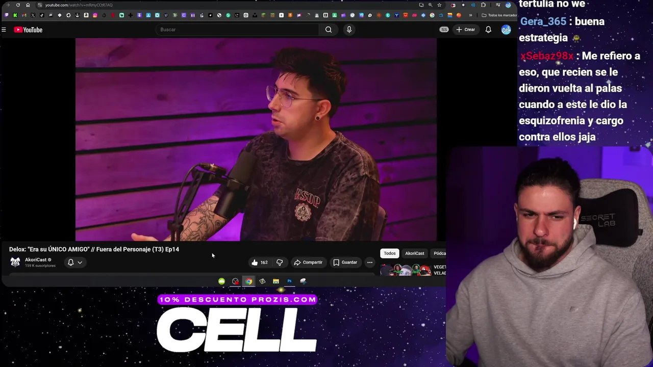Image resolution: width=653 pixels, height=367 pixels.
Task: Open the YouTube guide hamburger menu
Action: [4, 30]
